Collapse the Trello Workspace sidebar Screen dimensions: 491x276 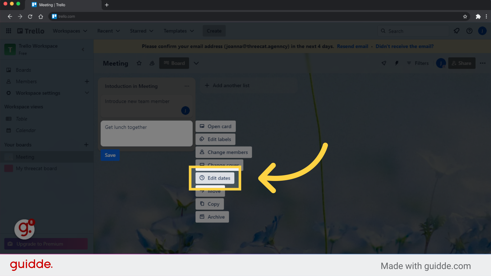[83, 49]
